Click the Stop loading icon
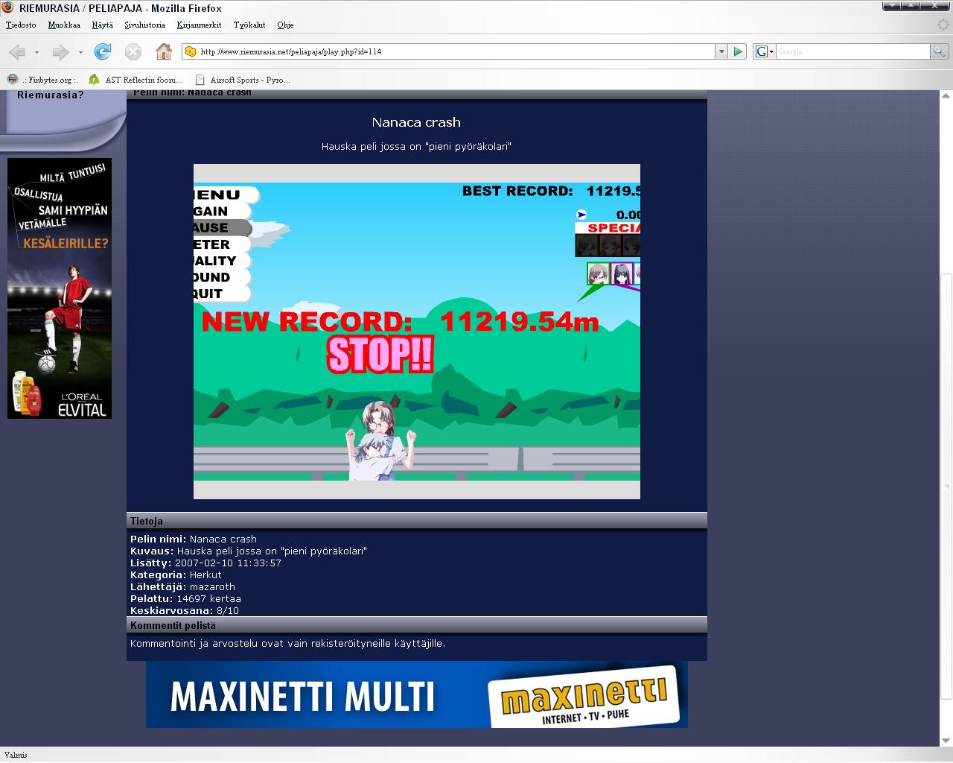This screenshot has width=953, height=763. point(133,51)
